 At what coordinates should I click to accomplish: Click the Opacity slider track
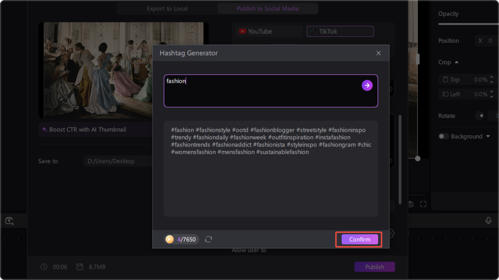click(468, 24)
